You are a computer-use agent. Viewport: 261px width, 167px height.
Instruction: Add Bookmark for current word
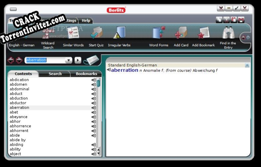203,34
